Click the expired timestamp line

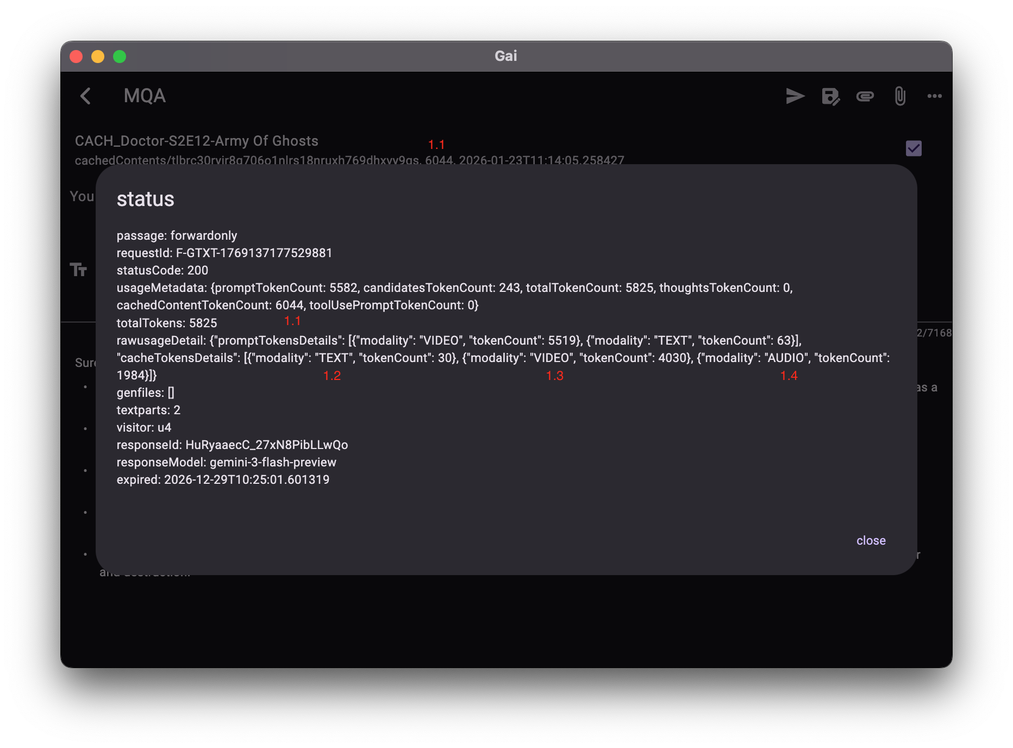click(223, 479)
